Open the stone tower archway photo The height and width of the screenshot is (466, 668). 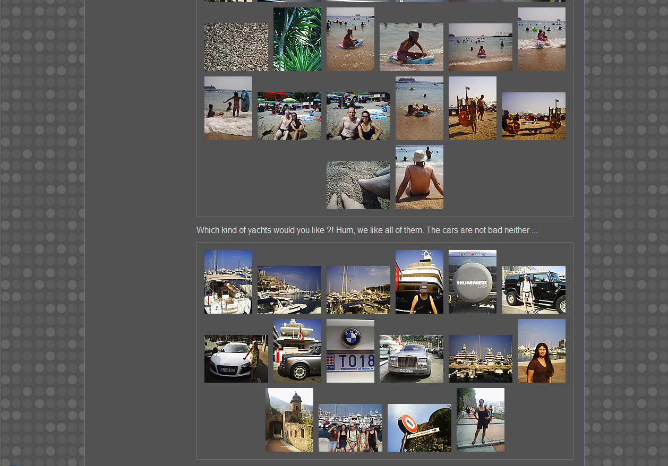[x=289, y=420]
